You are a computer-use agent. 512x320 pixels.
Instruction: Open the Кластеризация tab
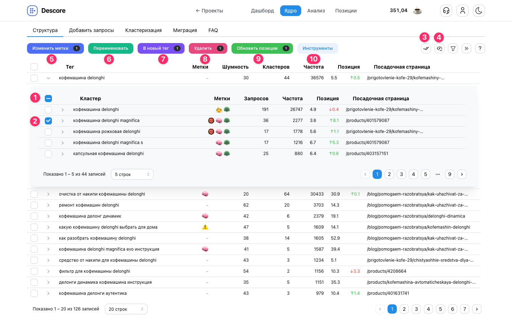pyautogui.click(x=143, y=30)
